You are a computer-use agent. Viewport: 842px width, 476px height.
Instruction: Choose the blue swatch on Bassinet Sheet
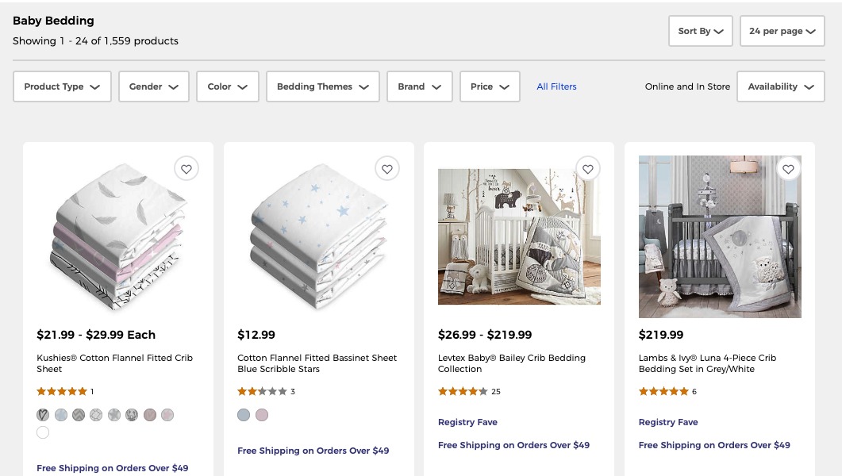tap(244, 415)
